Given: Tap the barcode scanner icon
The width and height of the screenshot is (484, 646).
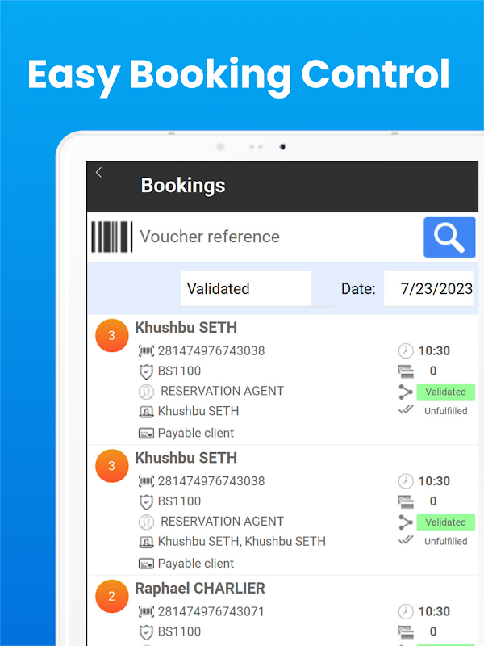Looking at the screenshot, I should point(111,237).
